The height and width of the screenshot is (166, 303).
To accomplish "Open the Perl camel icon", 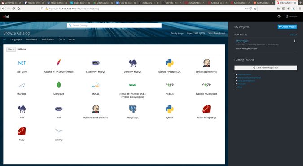I will coord(22,109).
